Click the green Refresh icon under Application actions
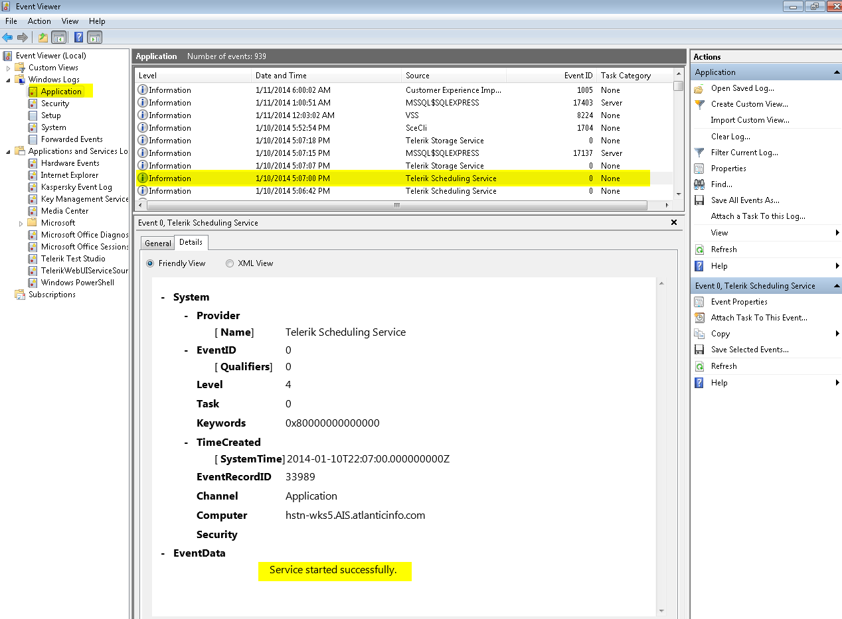The width and height of the screenshot is (842, 619). coord(699,249)
